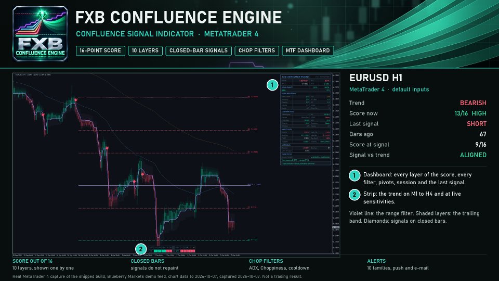
Task: Click the ALERTS footer heading
Action: point(376,261)
